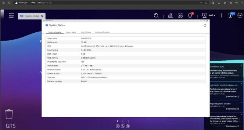This screenshot has height=130, width=244.
Task: Go to third desktop page dot
Action: [128, 121]
